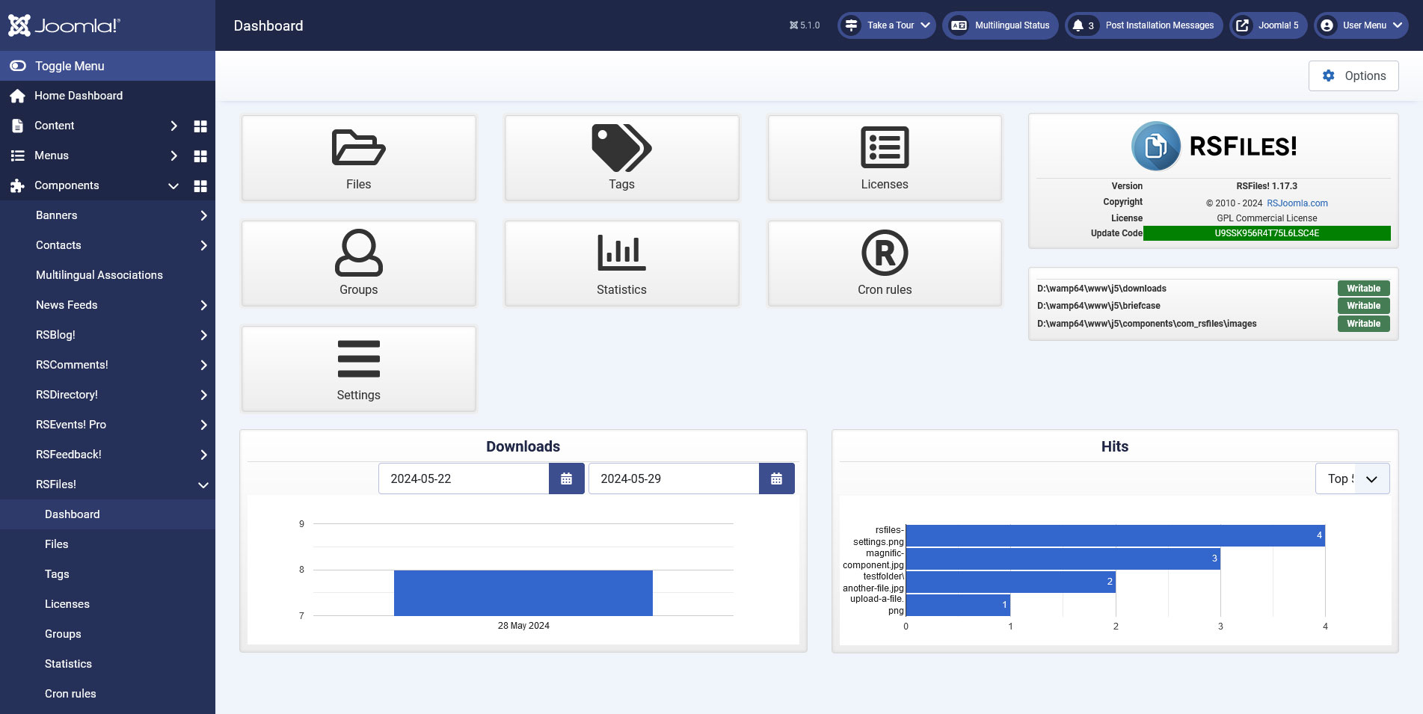Click the Options gear icon

pyautogui.click(x=1328, y=76)
